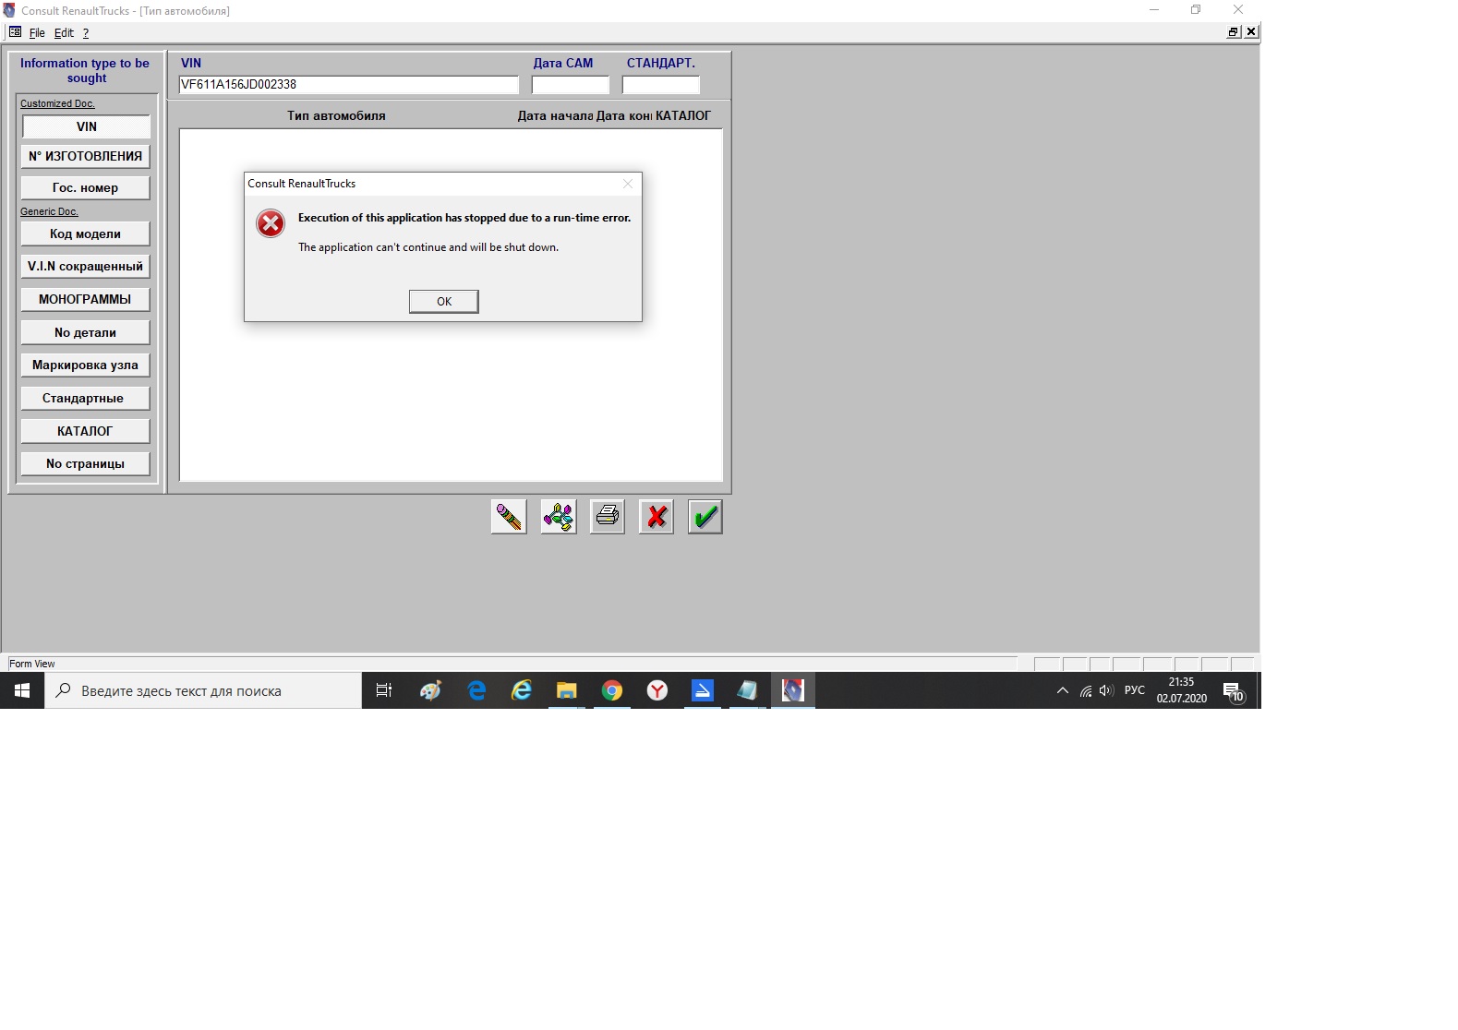Open the Windows Start menu
Viewport: 1458px width, 1030px height.
pyautogui.click(x=22, y=690)
